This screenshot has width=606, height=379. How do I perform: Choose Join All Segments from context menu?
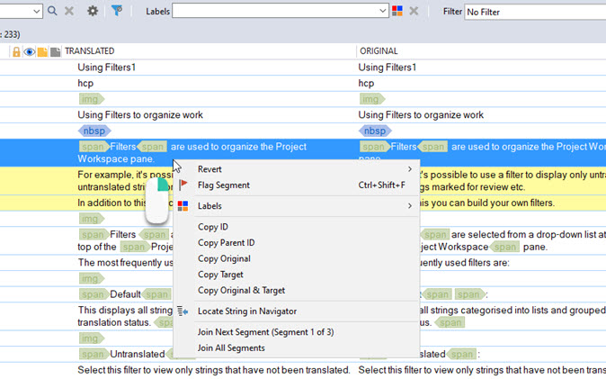pyautogui.click(x=231, y=347)
